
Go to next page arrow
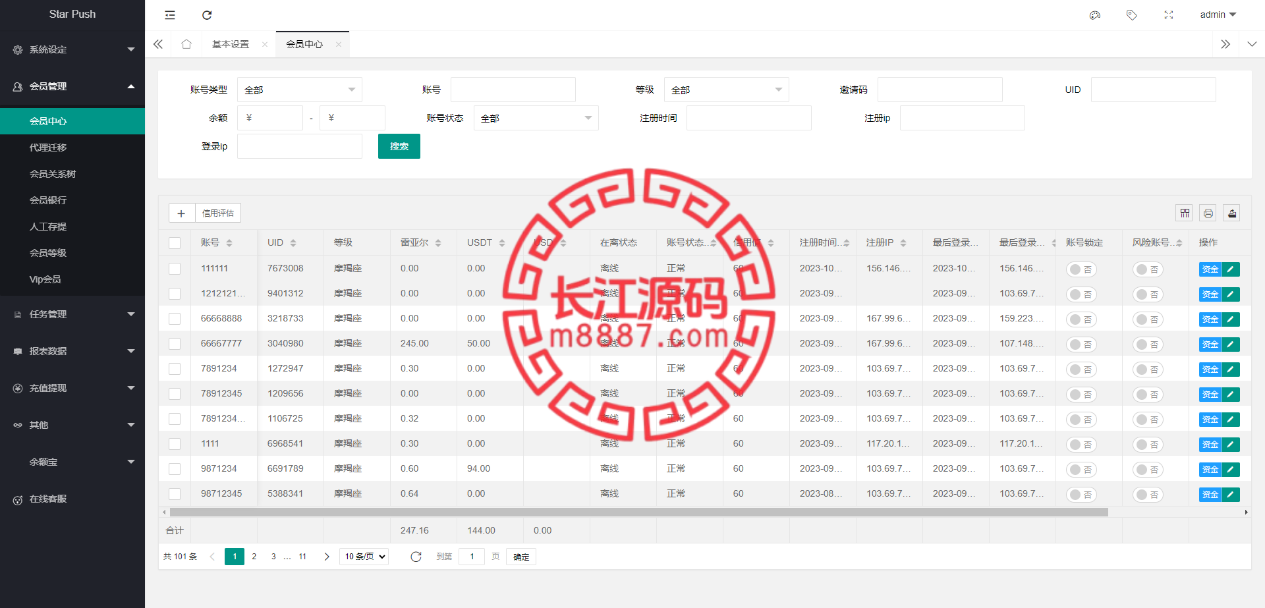[x=327, y=557]
